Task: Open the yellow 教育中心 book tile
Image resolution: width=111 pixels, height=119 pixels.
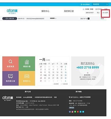Action: (27, 78)
